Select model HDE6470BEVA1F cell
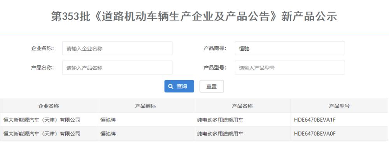 point(339,120)
